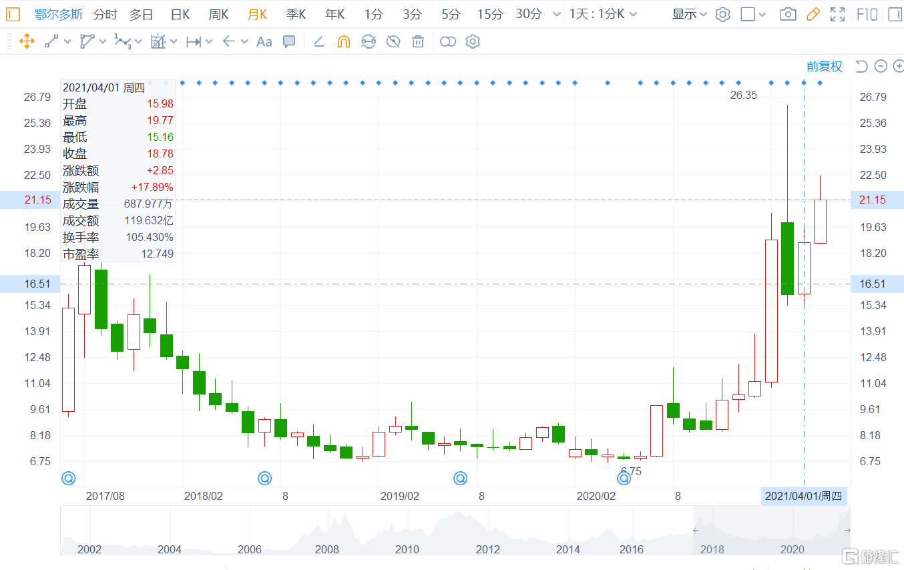Switch to the 30分 interval

529,14
